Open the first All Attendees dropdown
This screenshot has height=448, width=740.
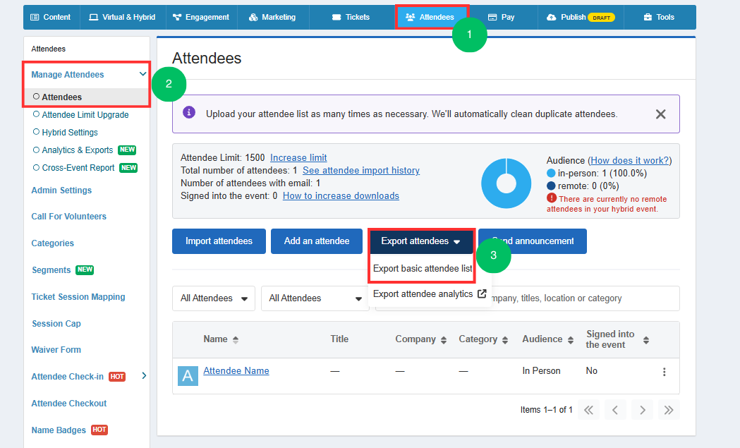(x=214, y=298)
